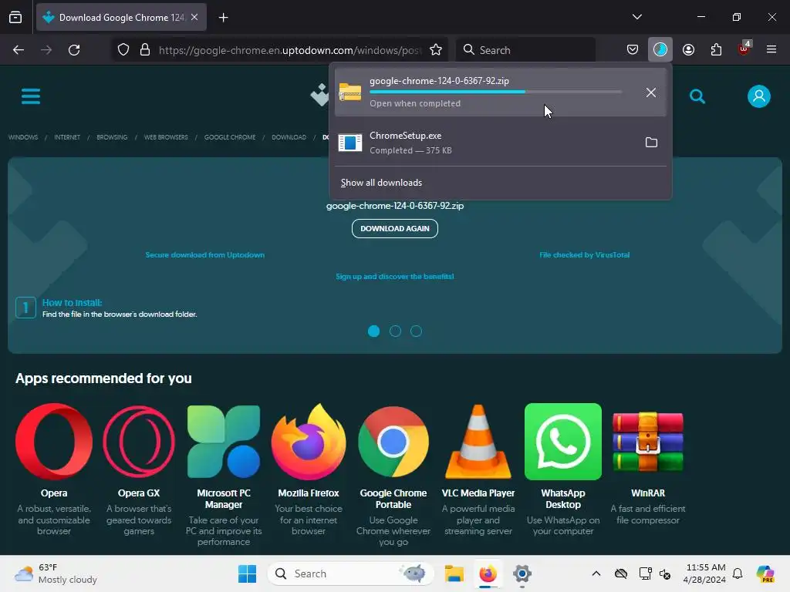Screen dimensions: 790x592
Task: Expand the list all tabs chevron
Action: click(x=636, y=17)
